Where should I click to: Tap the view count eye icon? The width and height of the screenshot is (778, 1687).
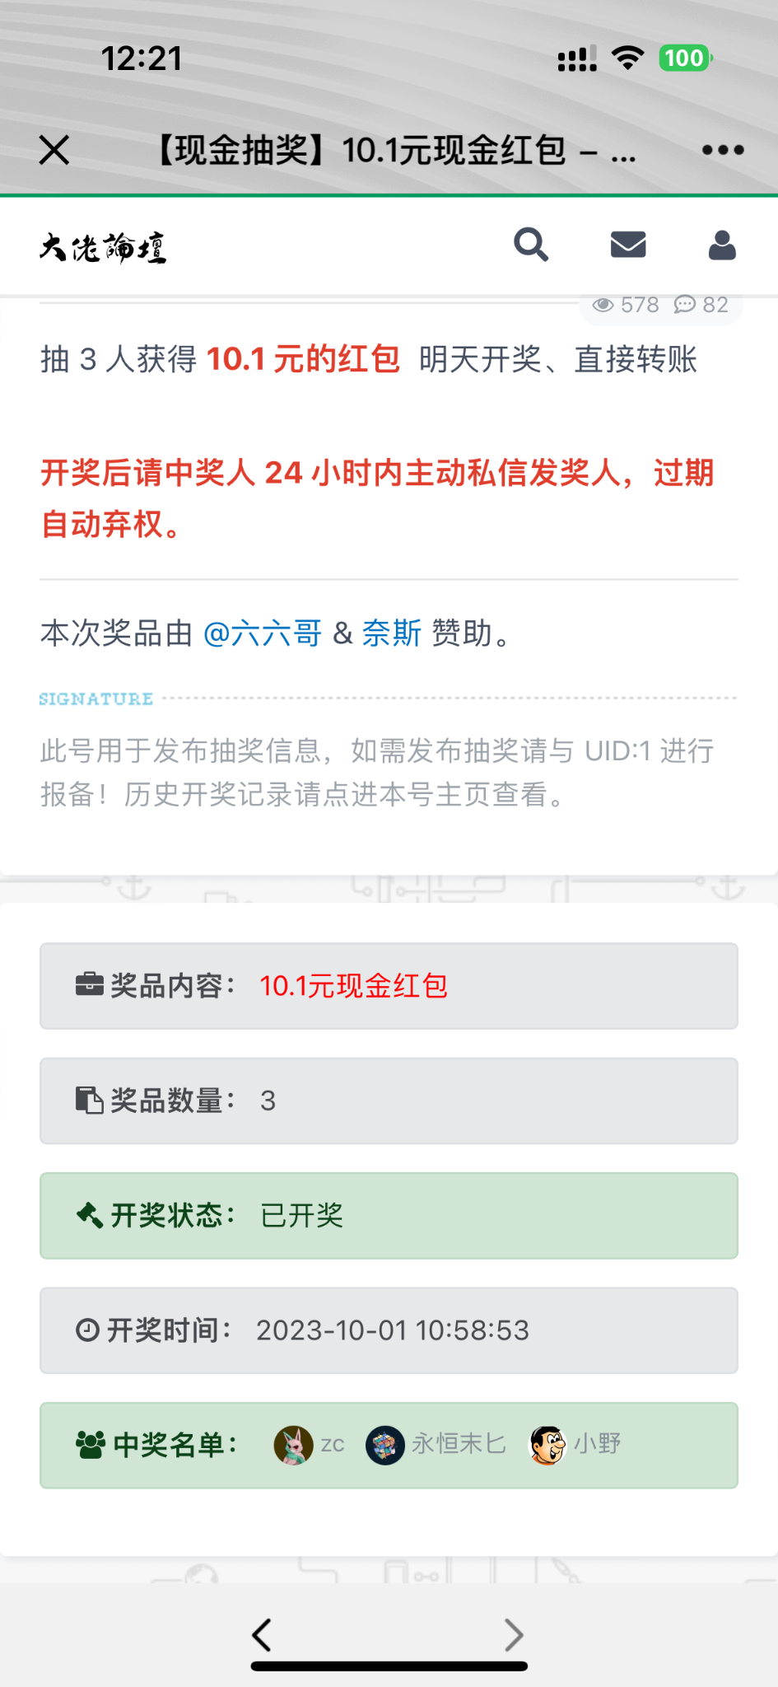pos(603,305)
